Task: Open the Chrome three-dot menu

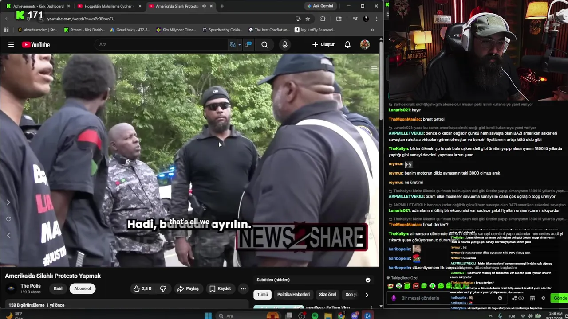Action: [x=376, y=19]
